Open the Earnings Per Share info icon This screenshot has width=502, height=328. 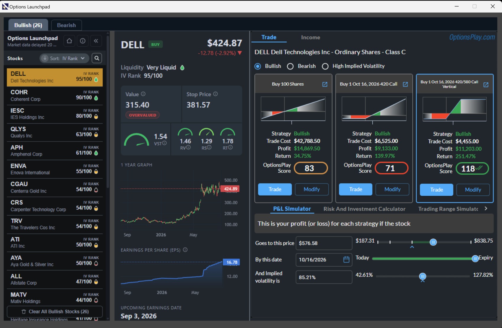[x=185, y=250]
